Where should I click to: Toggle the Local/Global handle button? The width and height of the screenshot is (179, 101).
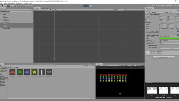tap(30, 6)
